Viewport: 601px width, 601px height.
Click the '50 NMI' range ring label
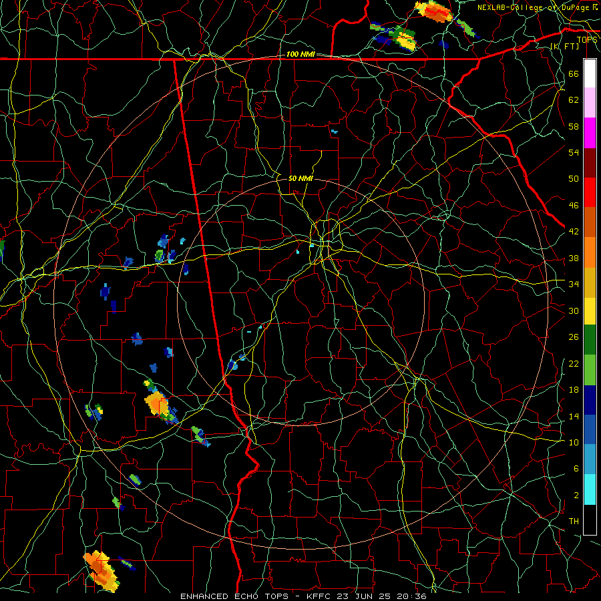(300, 178)
